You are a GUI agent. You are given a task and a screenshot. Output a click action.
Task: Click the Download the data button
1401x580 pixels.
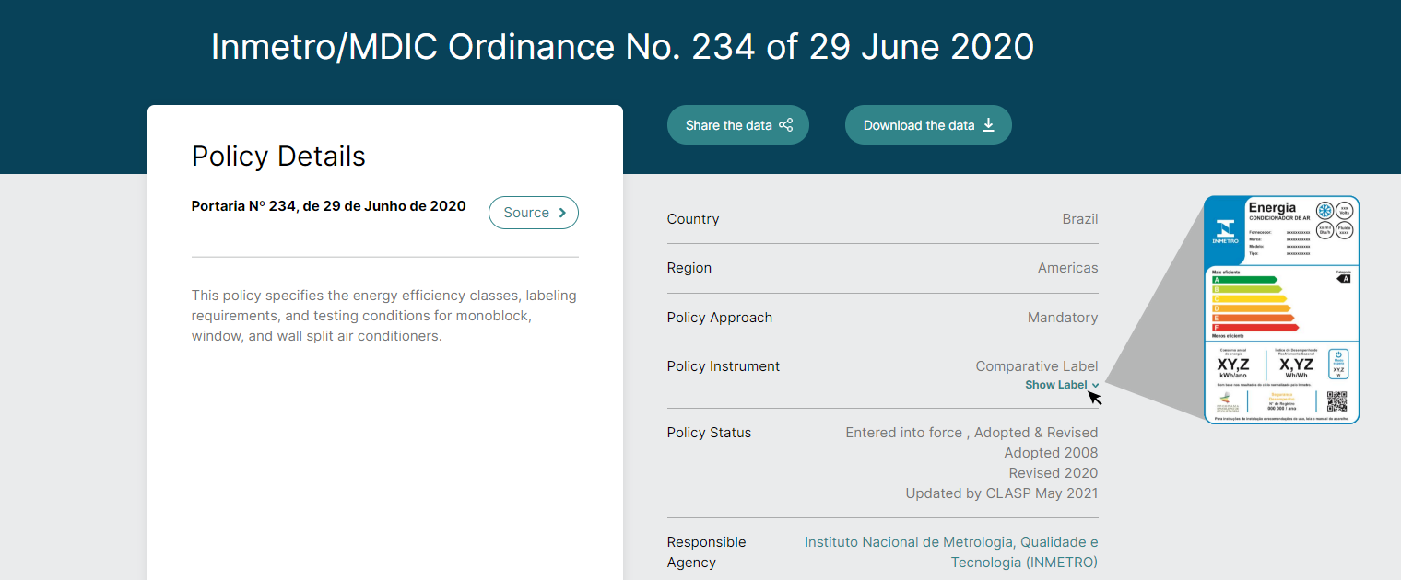[x=928, y=125]
